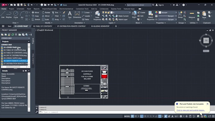Click the Share button
This screenshot has width=215, height=121.
tap(63, 5)
